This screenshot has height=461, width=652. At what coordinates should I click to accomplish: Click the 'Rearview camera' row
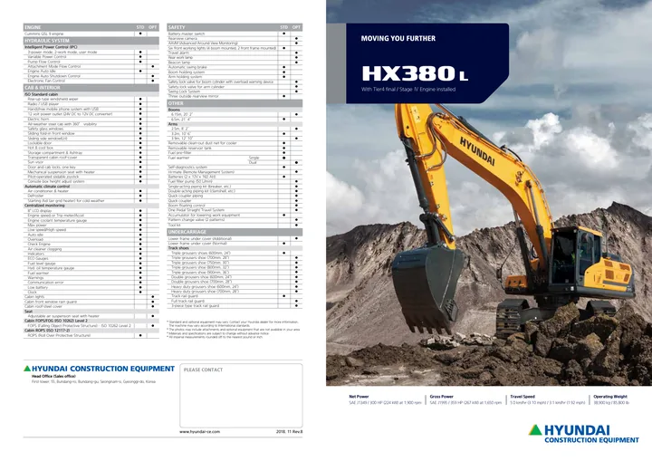[x=235, y=38]
